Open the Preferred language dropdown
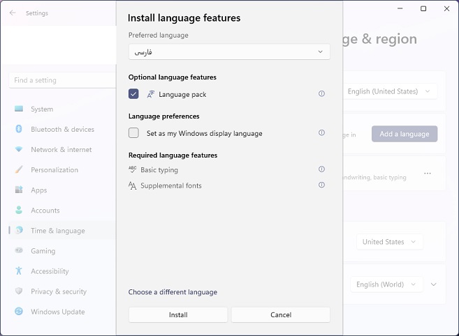 pyautogui.click(x=229, y=52)
